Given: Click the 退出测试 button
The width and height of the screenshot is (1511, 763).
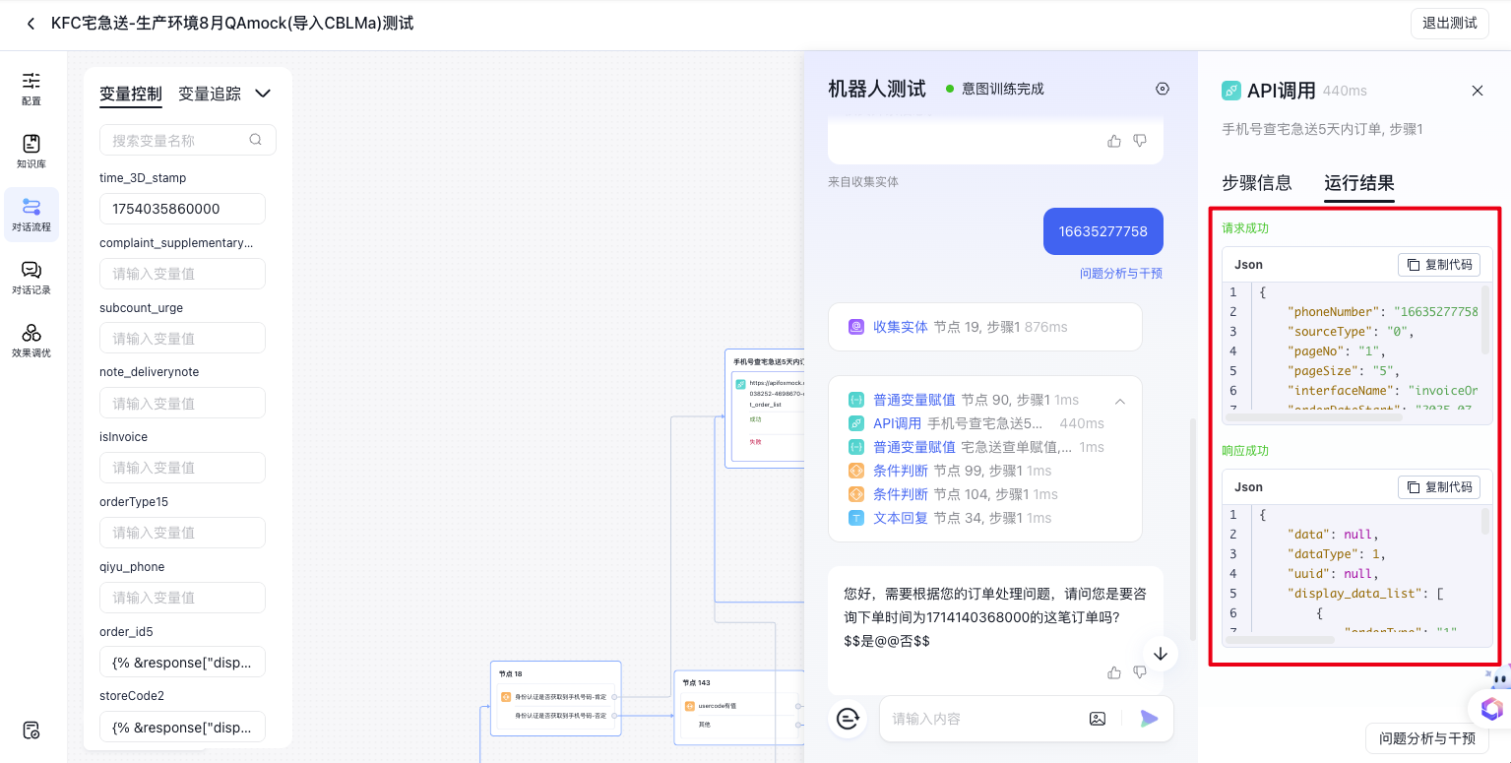Looking at the screenshot, I should (1449, 23).
